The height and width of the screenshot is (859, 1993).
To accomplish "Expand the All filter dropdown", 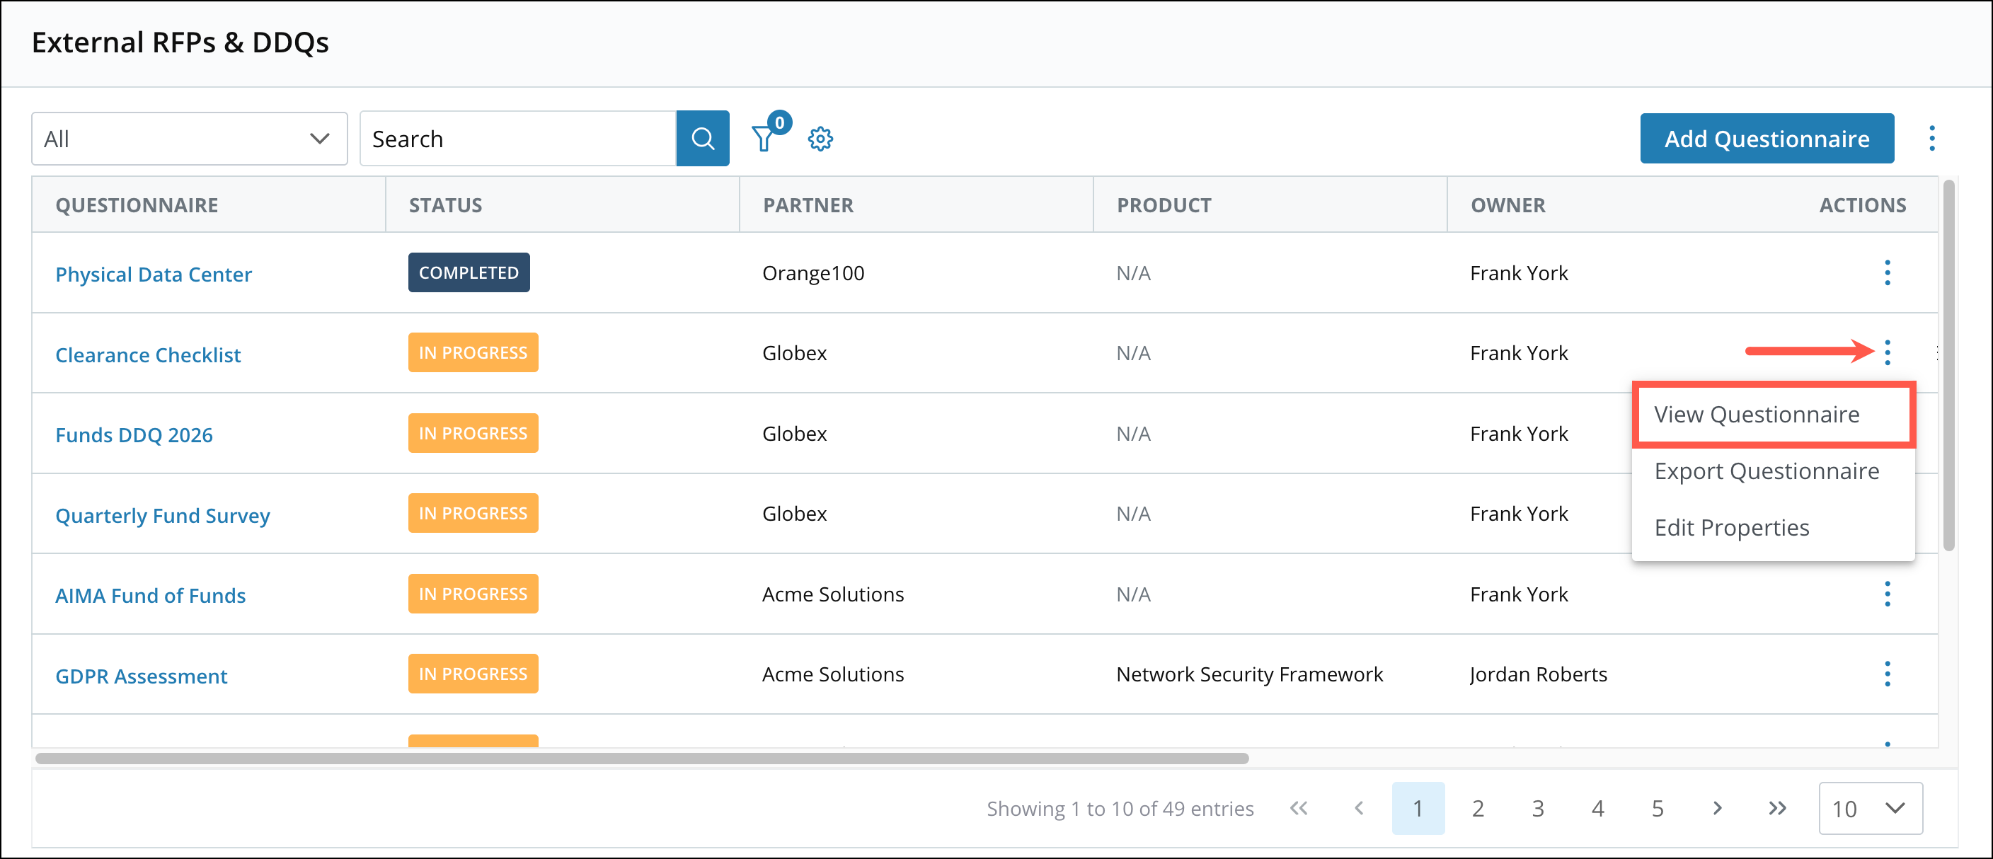I will (x=189, y=139).
